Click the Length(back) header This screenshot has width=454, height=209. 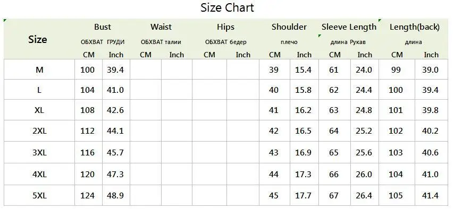coord(414,27)
